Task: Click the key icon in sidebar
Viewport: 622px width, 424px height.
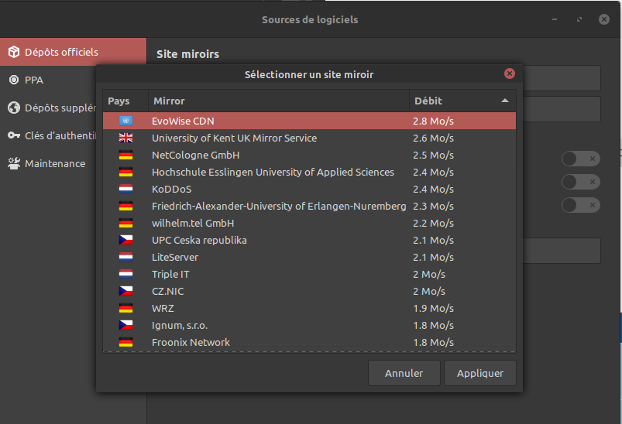Action: [x=14, y=135]
